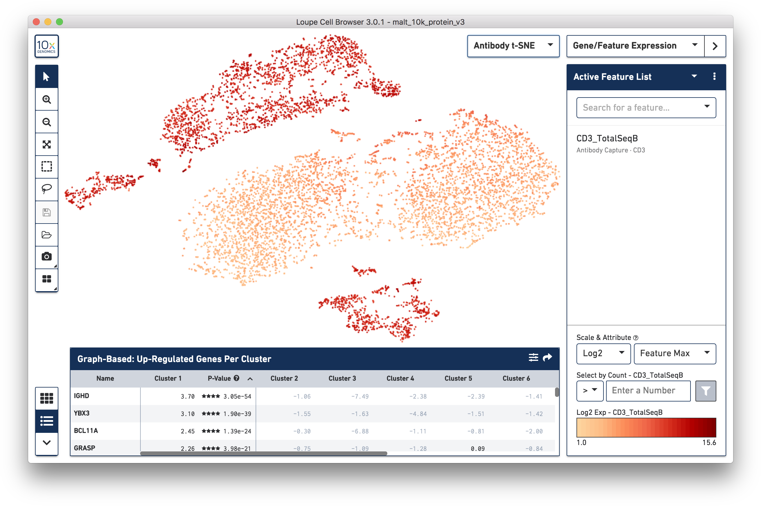This screenshot has width=761, height=506.
Task: Select the YBX3 gene row
Action: click(312, 414)
